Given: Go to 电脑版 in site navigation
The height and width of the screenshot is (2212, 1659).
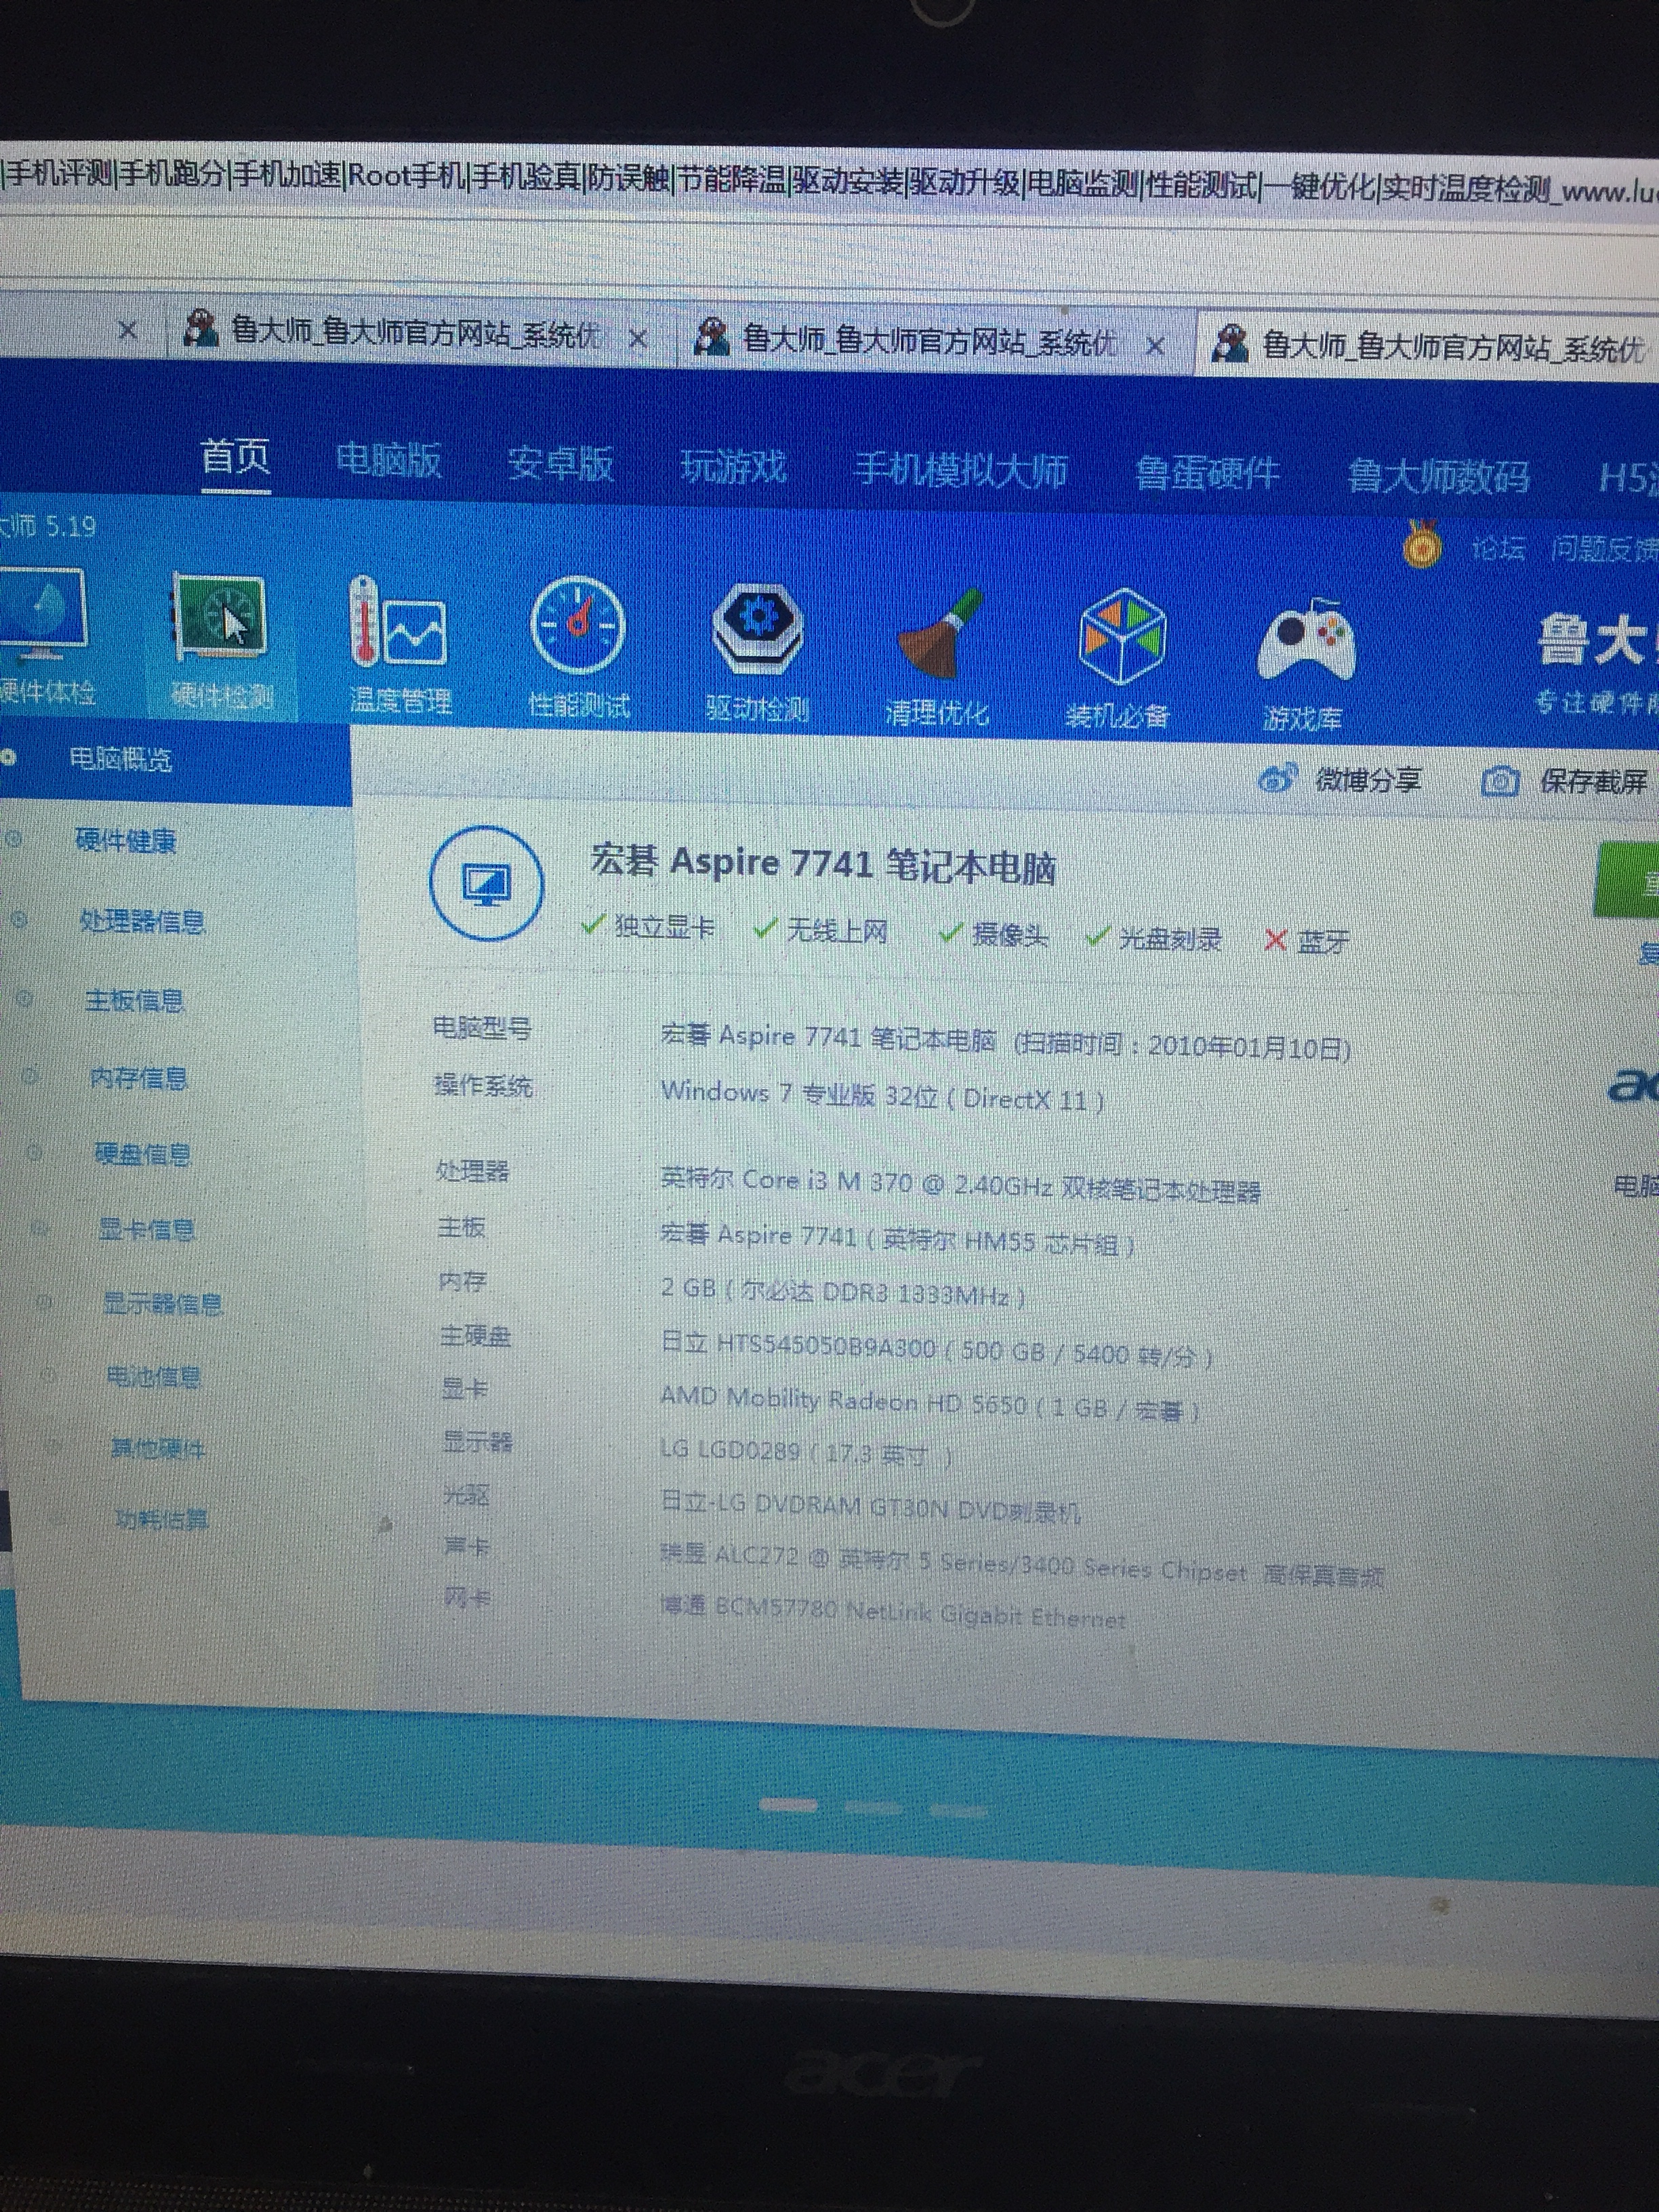Looking at the screenshot, I should point(388,460).
